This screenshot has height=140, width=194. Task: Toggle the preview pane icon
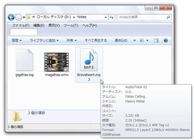click(156, 41)
